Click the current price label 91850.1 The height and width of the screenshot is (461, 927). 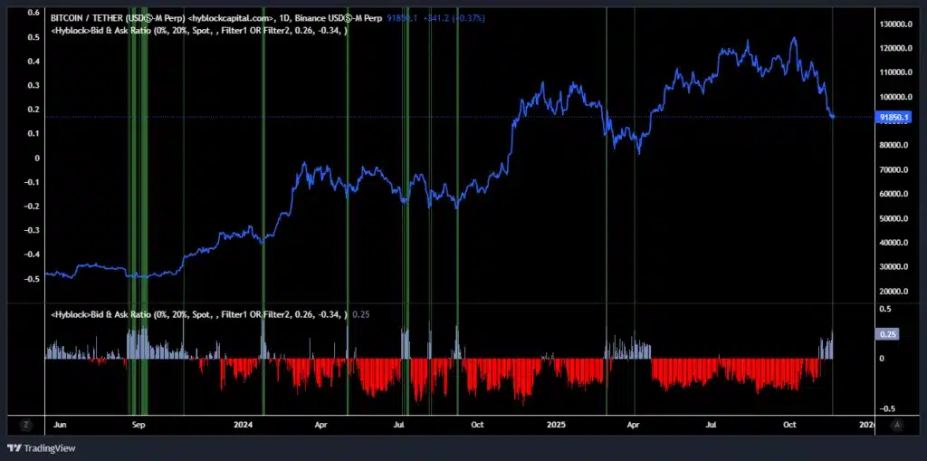point(894,117)
